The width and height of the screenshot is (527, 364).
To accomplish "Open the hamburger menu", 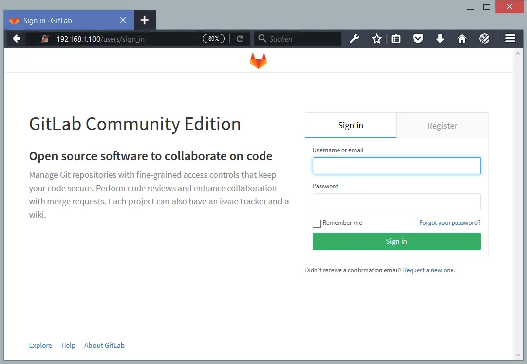I will tap(510, 39).
